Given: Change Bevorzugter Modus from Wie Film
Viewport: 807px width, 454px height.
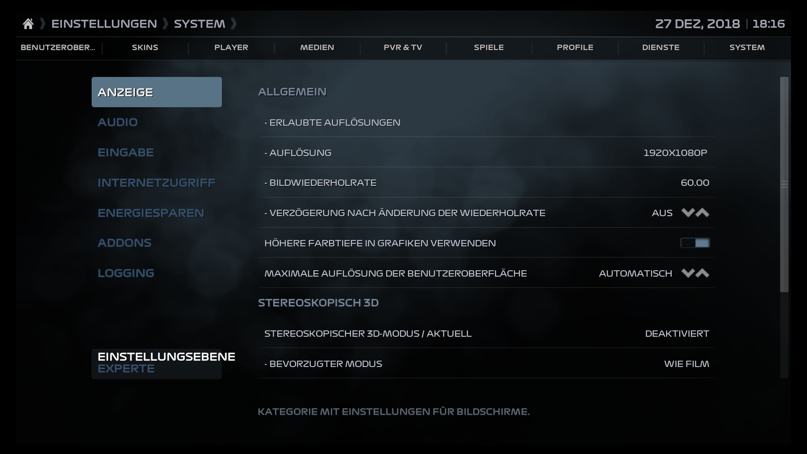Looking at the screenshot, I should coord(462,364).
